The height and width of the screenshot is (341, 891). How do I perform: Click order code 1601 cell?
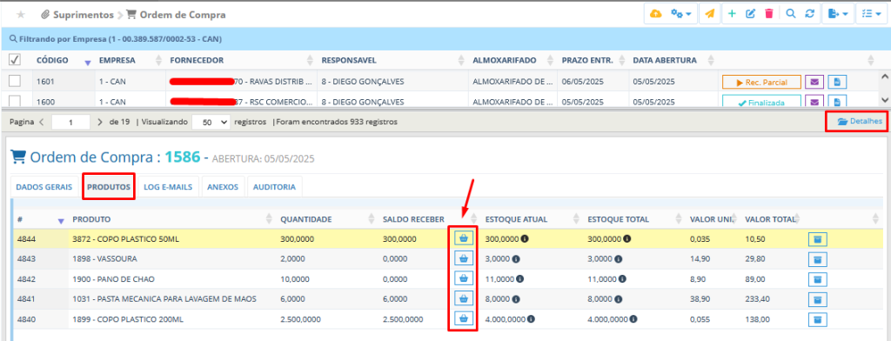tap(45, 82)
